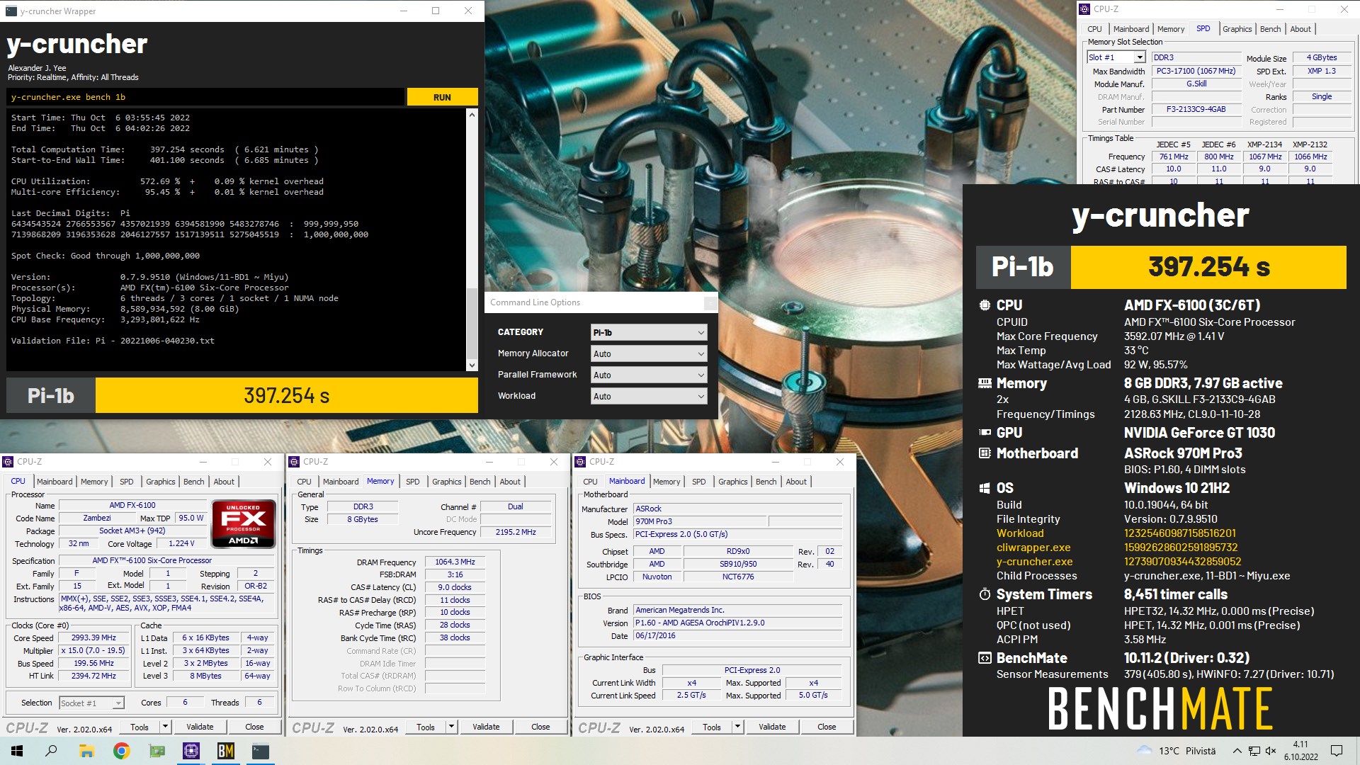The height and width of the screenshot is (765, 1360).
Task: Expand Tools arrow in CPU tab CPU-Z window
Action: pyautogui.click(x=165, y=727)
